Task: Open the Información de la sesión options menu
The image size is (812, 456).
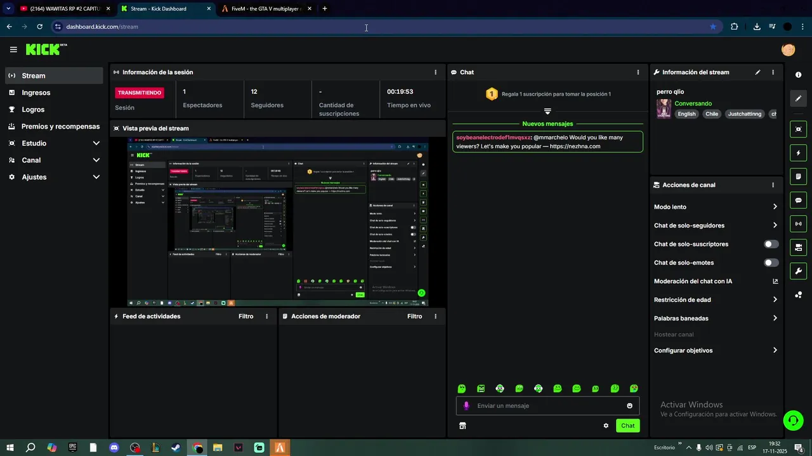Action: point(435,72)
